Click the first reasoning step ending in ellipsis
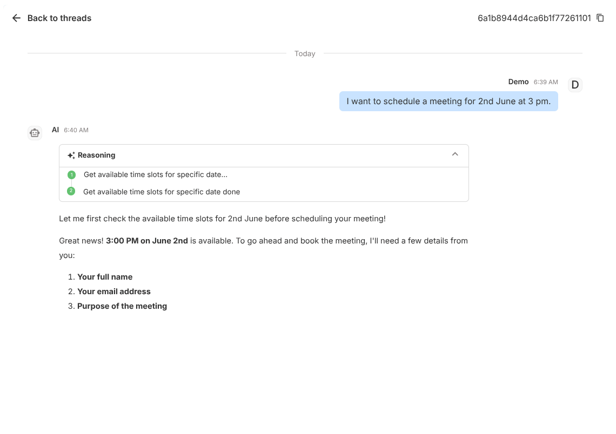616x434 pixels. (x=156, y=174)
